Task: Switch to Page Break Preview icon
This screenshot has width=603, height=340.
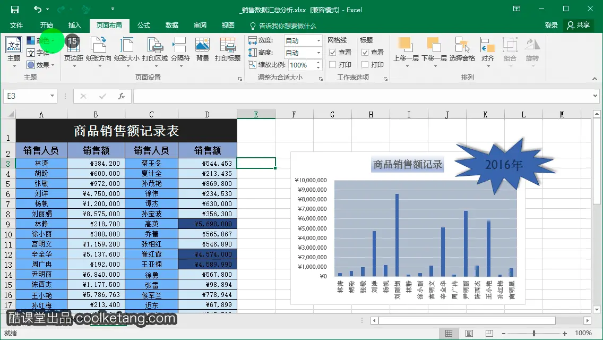Action: (489, 334)
